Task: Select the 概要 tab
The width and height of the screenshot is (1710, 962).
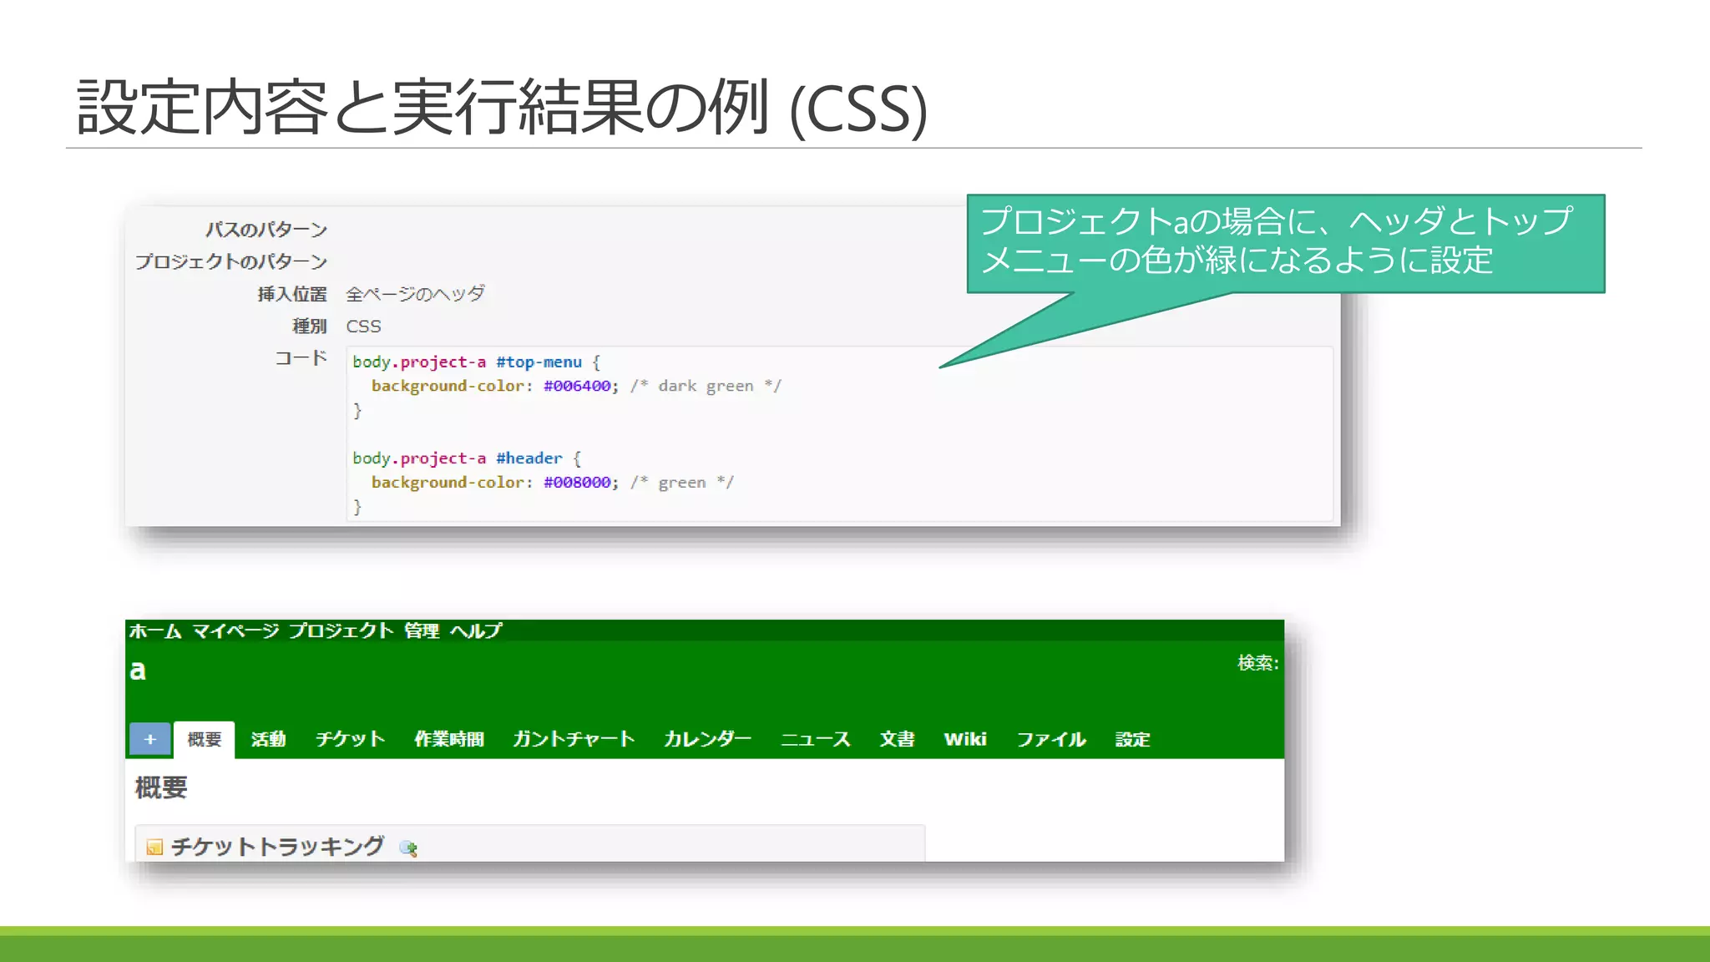Action: [x=205, y=740]
